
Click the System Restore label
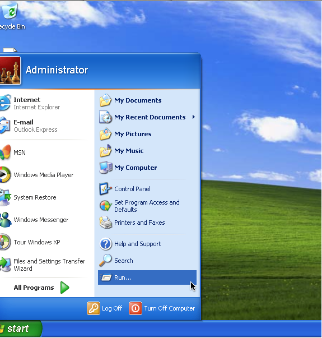tap(35, 197)
